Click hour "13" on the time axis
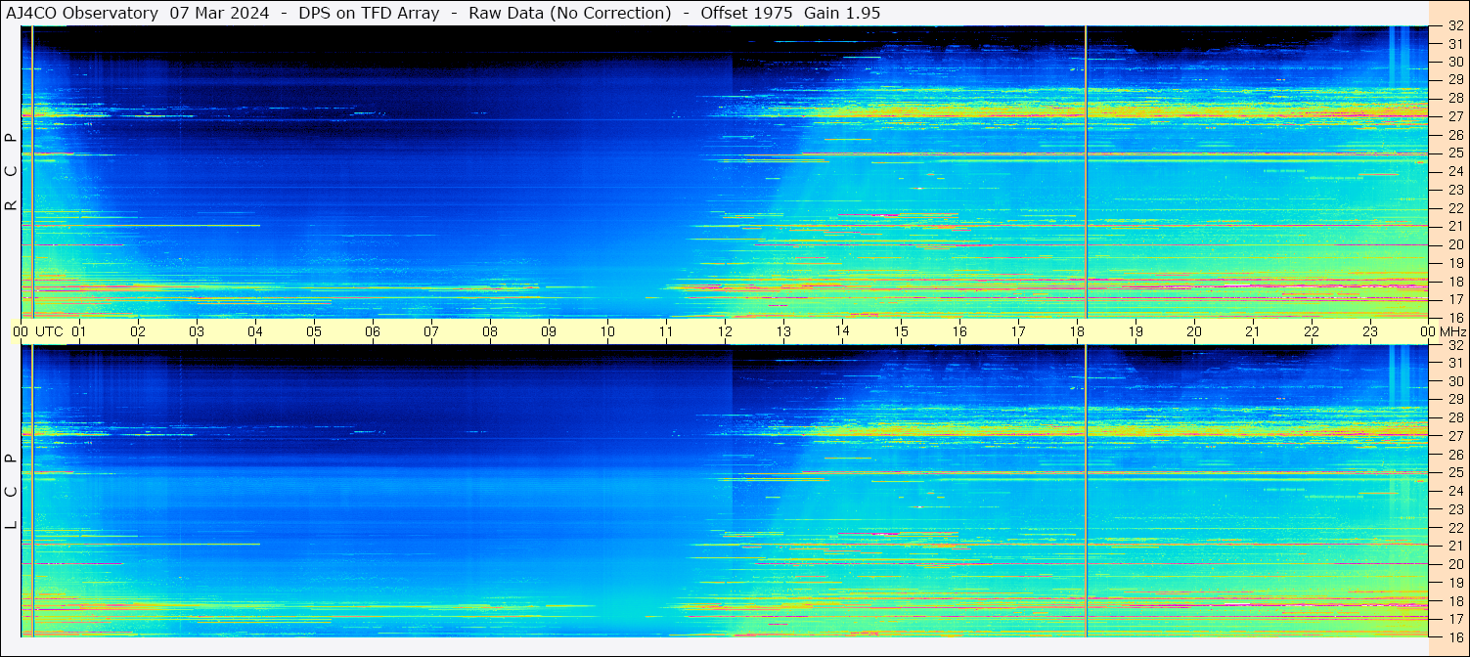Image resolution: width=1470 pixels, height=657 pixels. [783, 331]
